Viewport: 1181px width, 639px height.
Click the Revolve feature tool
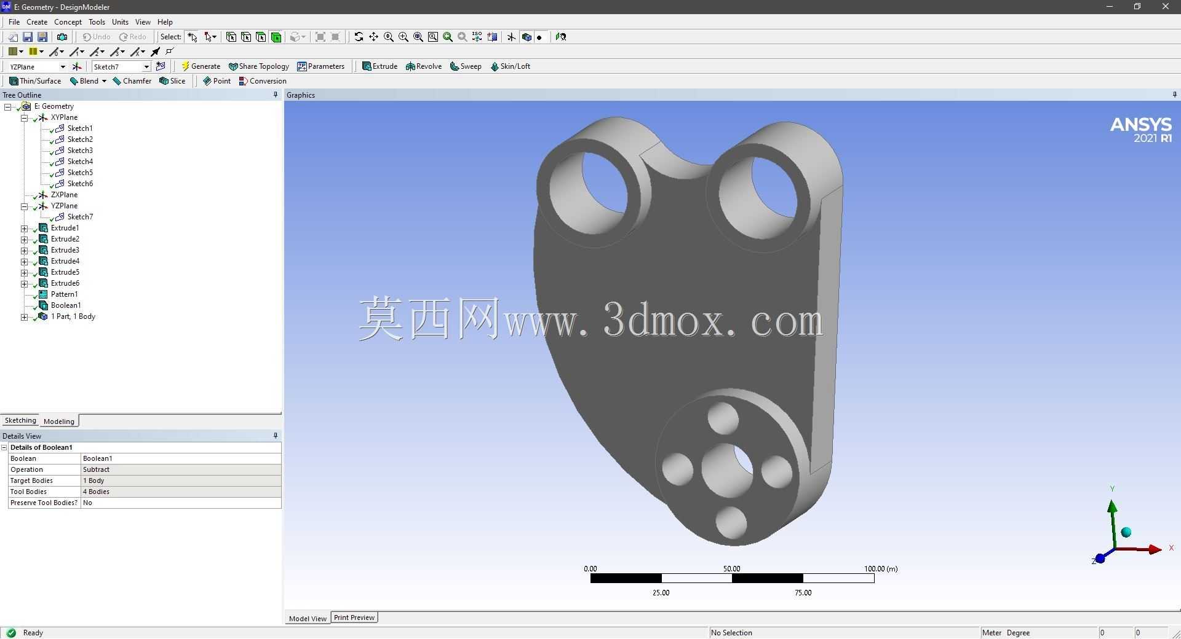coord(423,66)
